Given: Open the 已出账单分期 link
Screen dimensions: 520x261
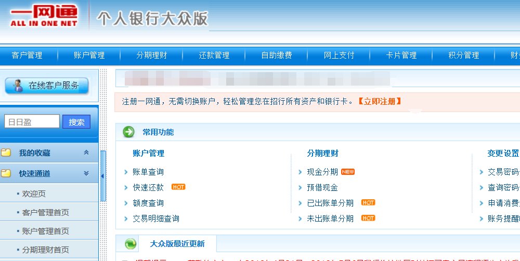Looking at the screenshot, I should (x=330, y=203).
